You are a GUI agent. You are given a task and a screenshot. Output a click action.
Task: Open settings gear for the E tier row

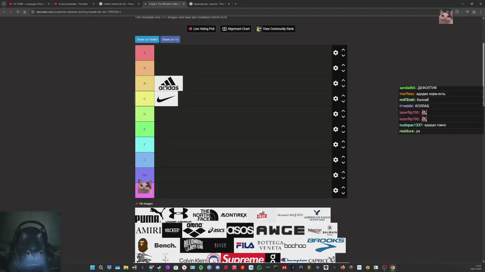pyautogui.click(x=336, y=129)
